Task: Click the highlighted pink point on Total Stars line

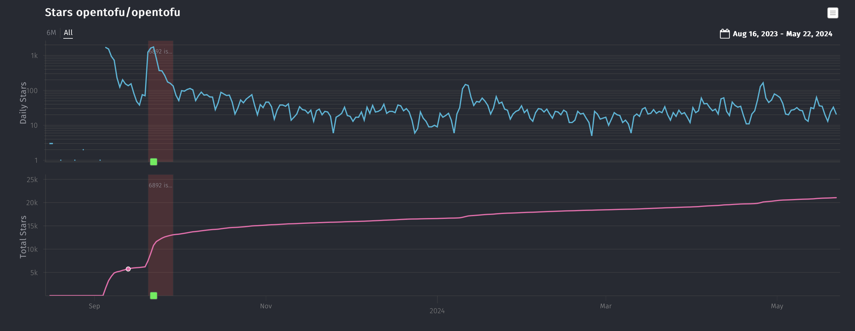Action: (x=128, y=269)
